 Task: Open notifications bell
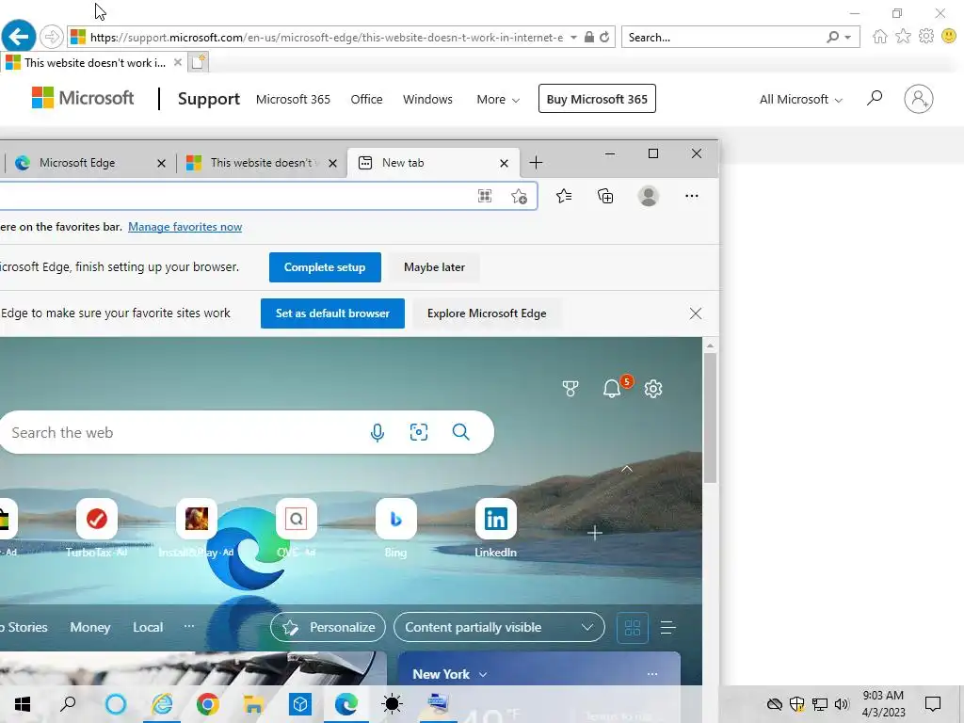pos(612,389)
